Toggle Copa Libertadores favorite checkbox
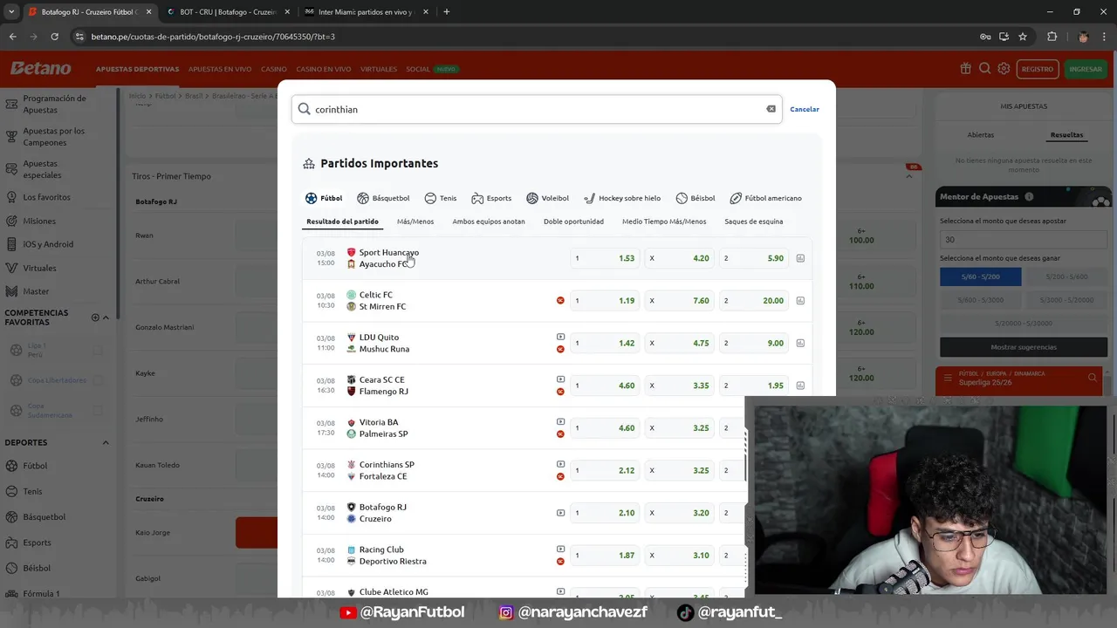The width and height of the screenshot is (1117, 628). [x=98, y=380]
